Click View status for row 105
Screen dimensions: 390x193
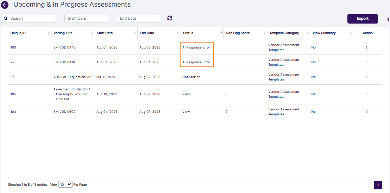pos(186,94)
